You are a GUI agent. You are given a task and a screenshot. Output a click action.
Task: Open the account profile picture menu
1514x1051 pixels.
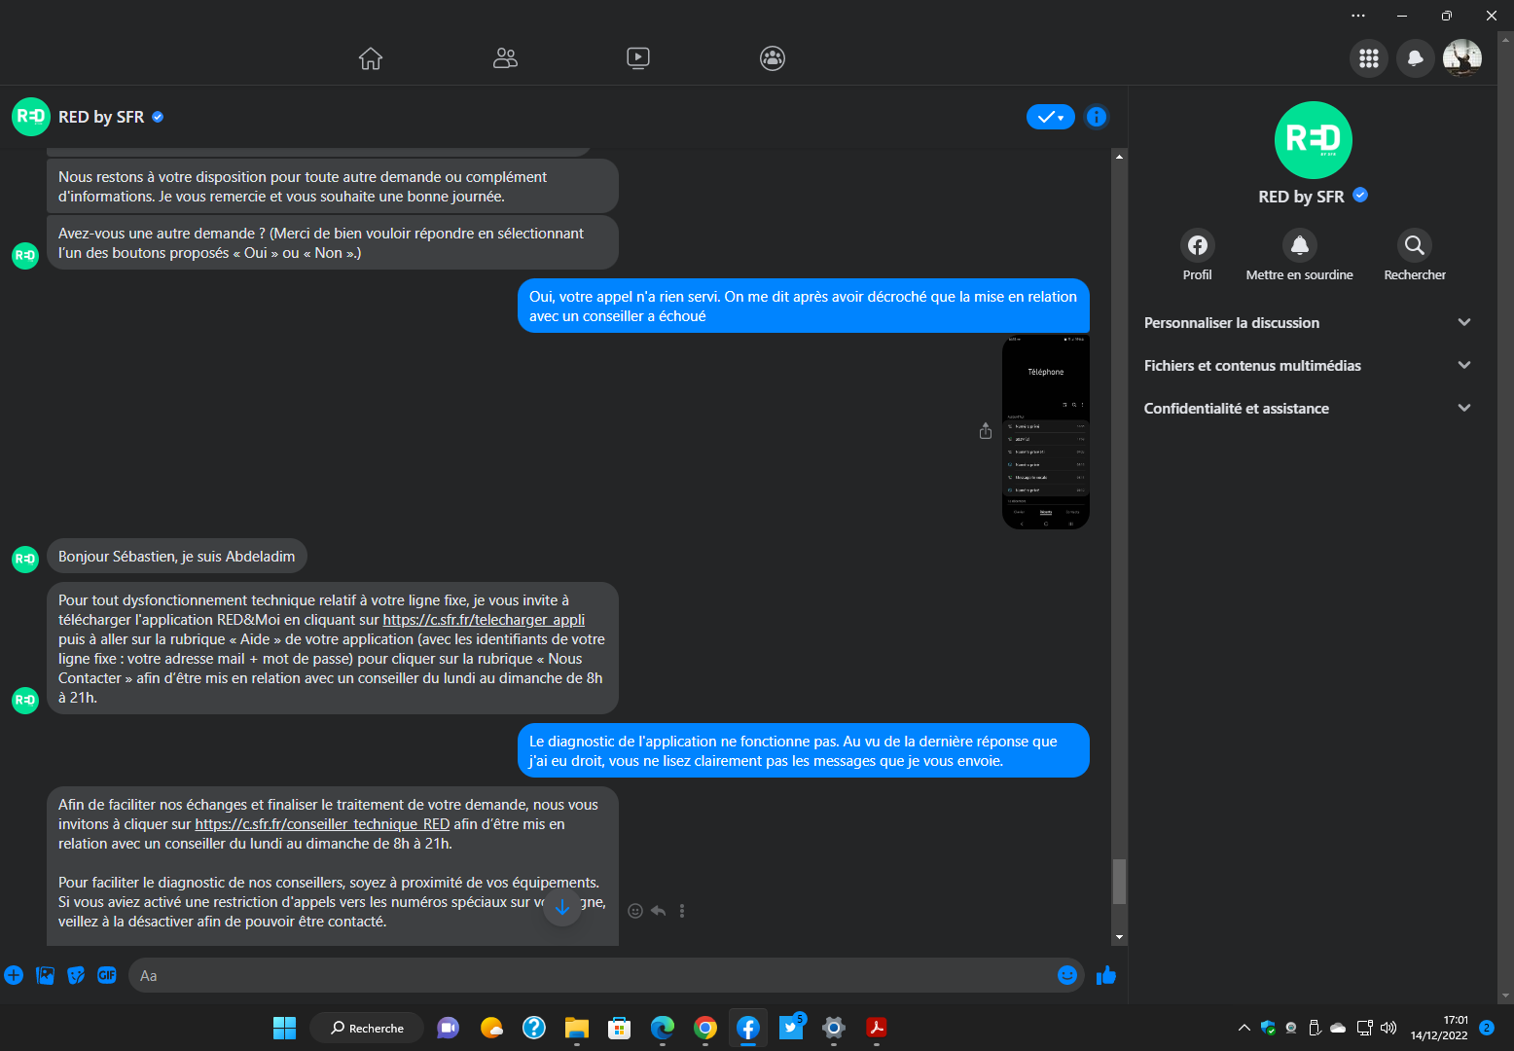[x=1462, y=58]
